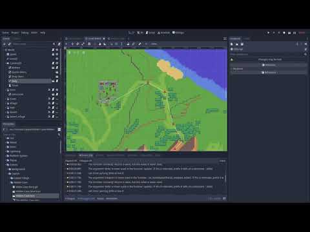
Task: Open the script attached to Camera2D node
Action: click(53, 63)
